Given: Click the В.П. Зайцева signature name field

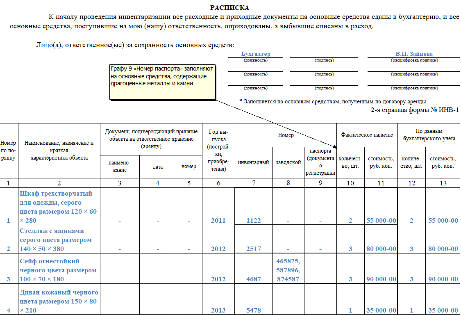Looking at the screenshot, I should (414, 54).
